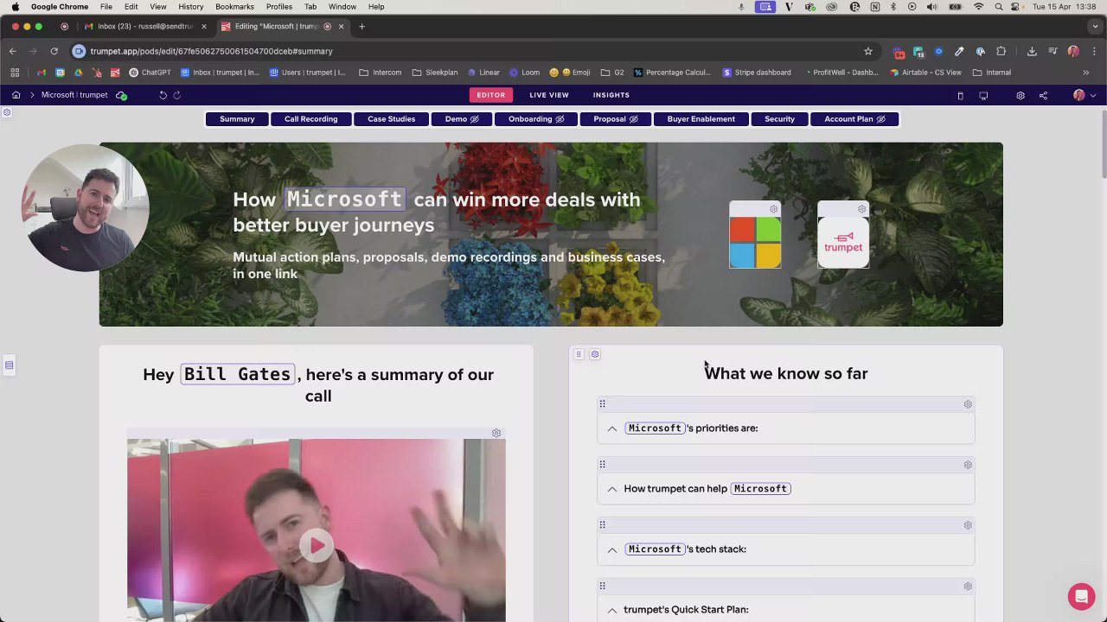Open the share pod icon
The image size is (1107, 622).
coord(1043,95)
